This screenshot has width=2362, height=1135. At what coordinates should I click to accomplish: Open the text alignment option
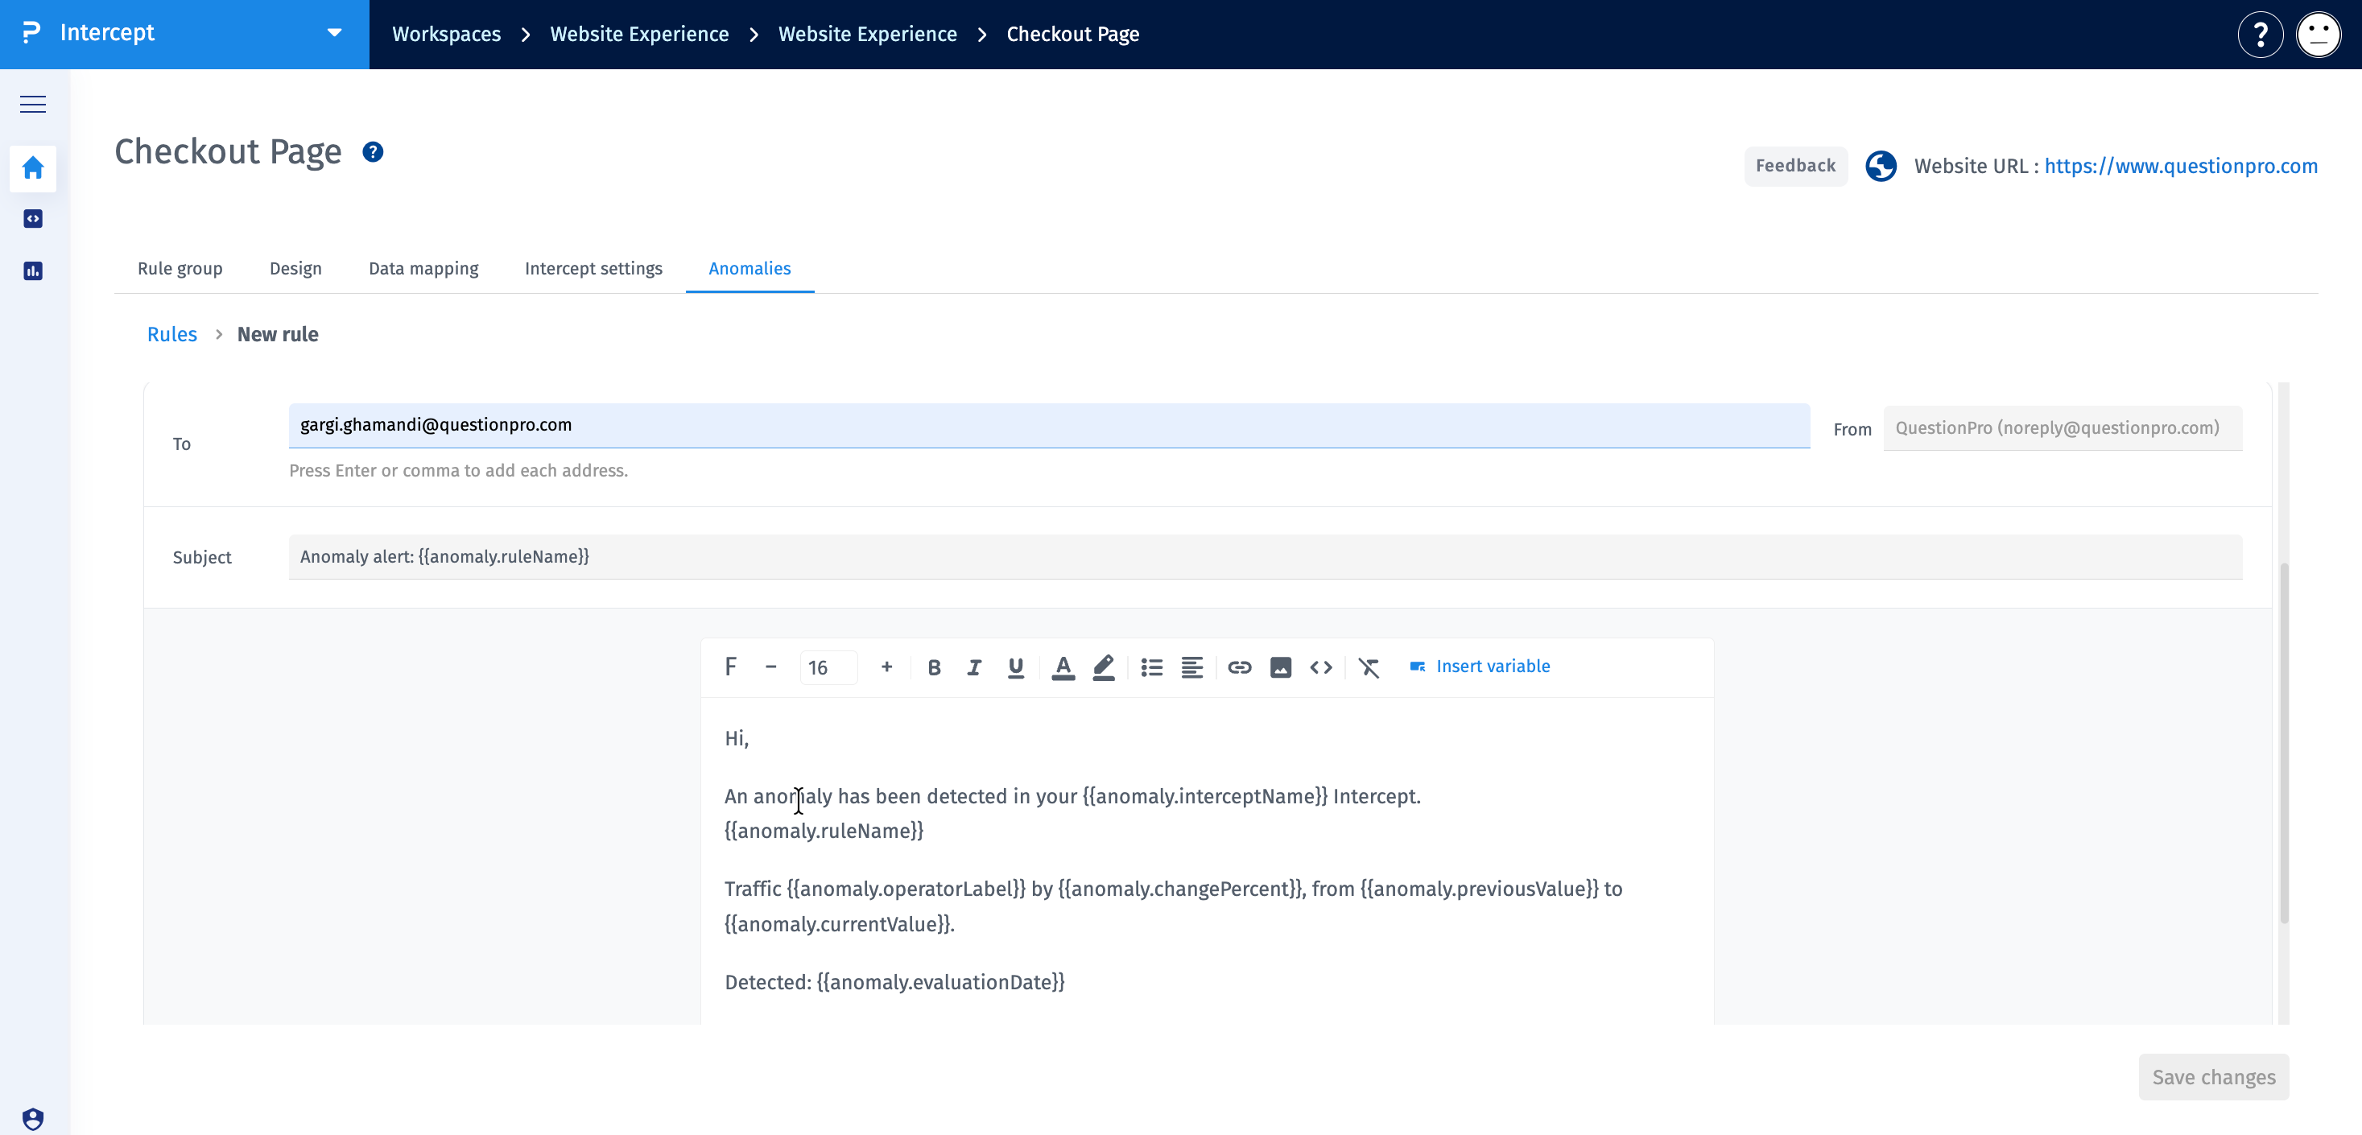[1192, 667]
